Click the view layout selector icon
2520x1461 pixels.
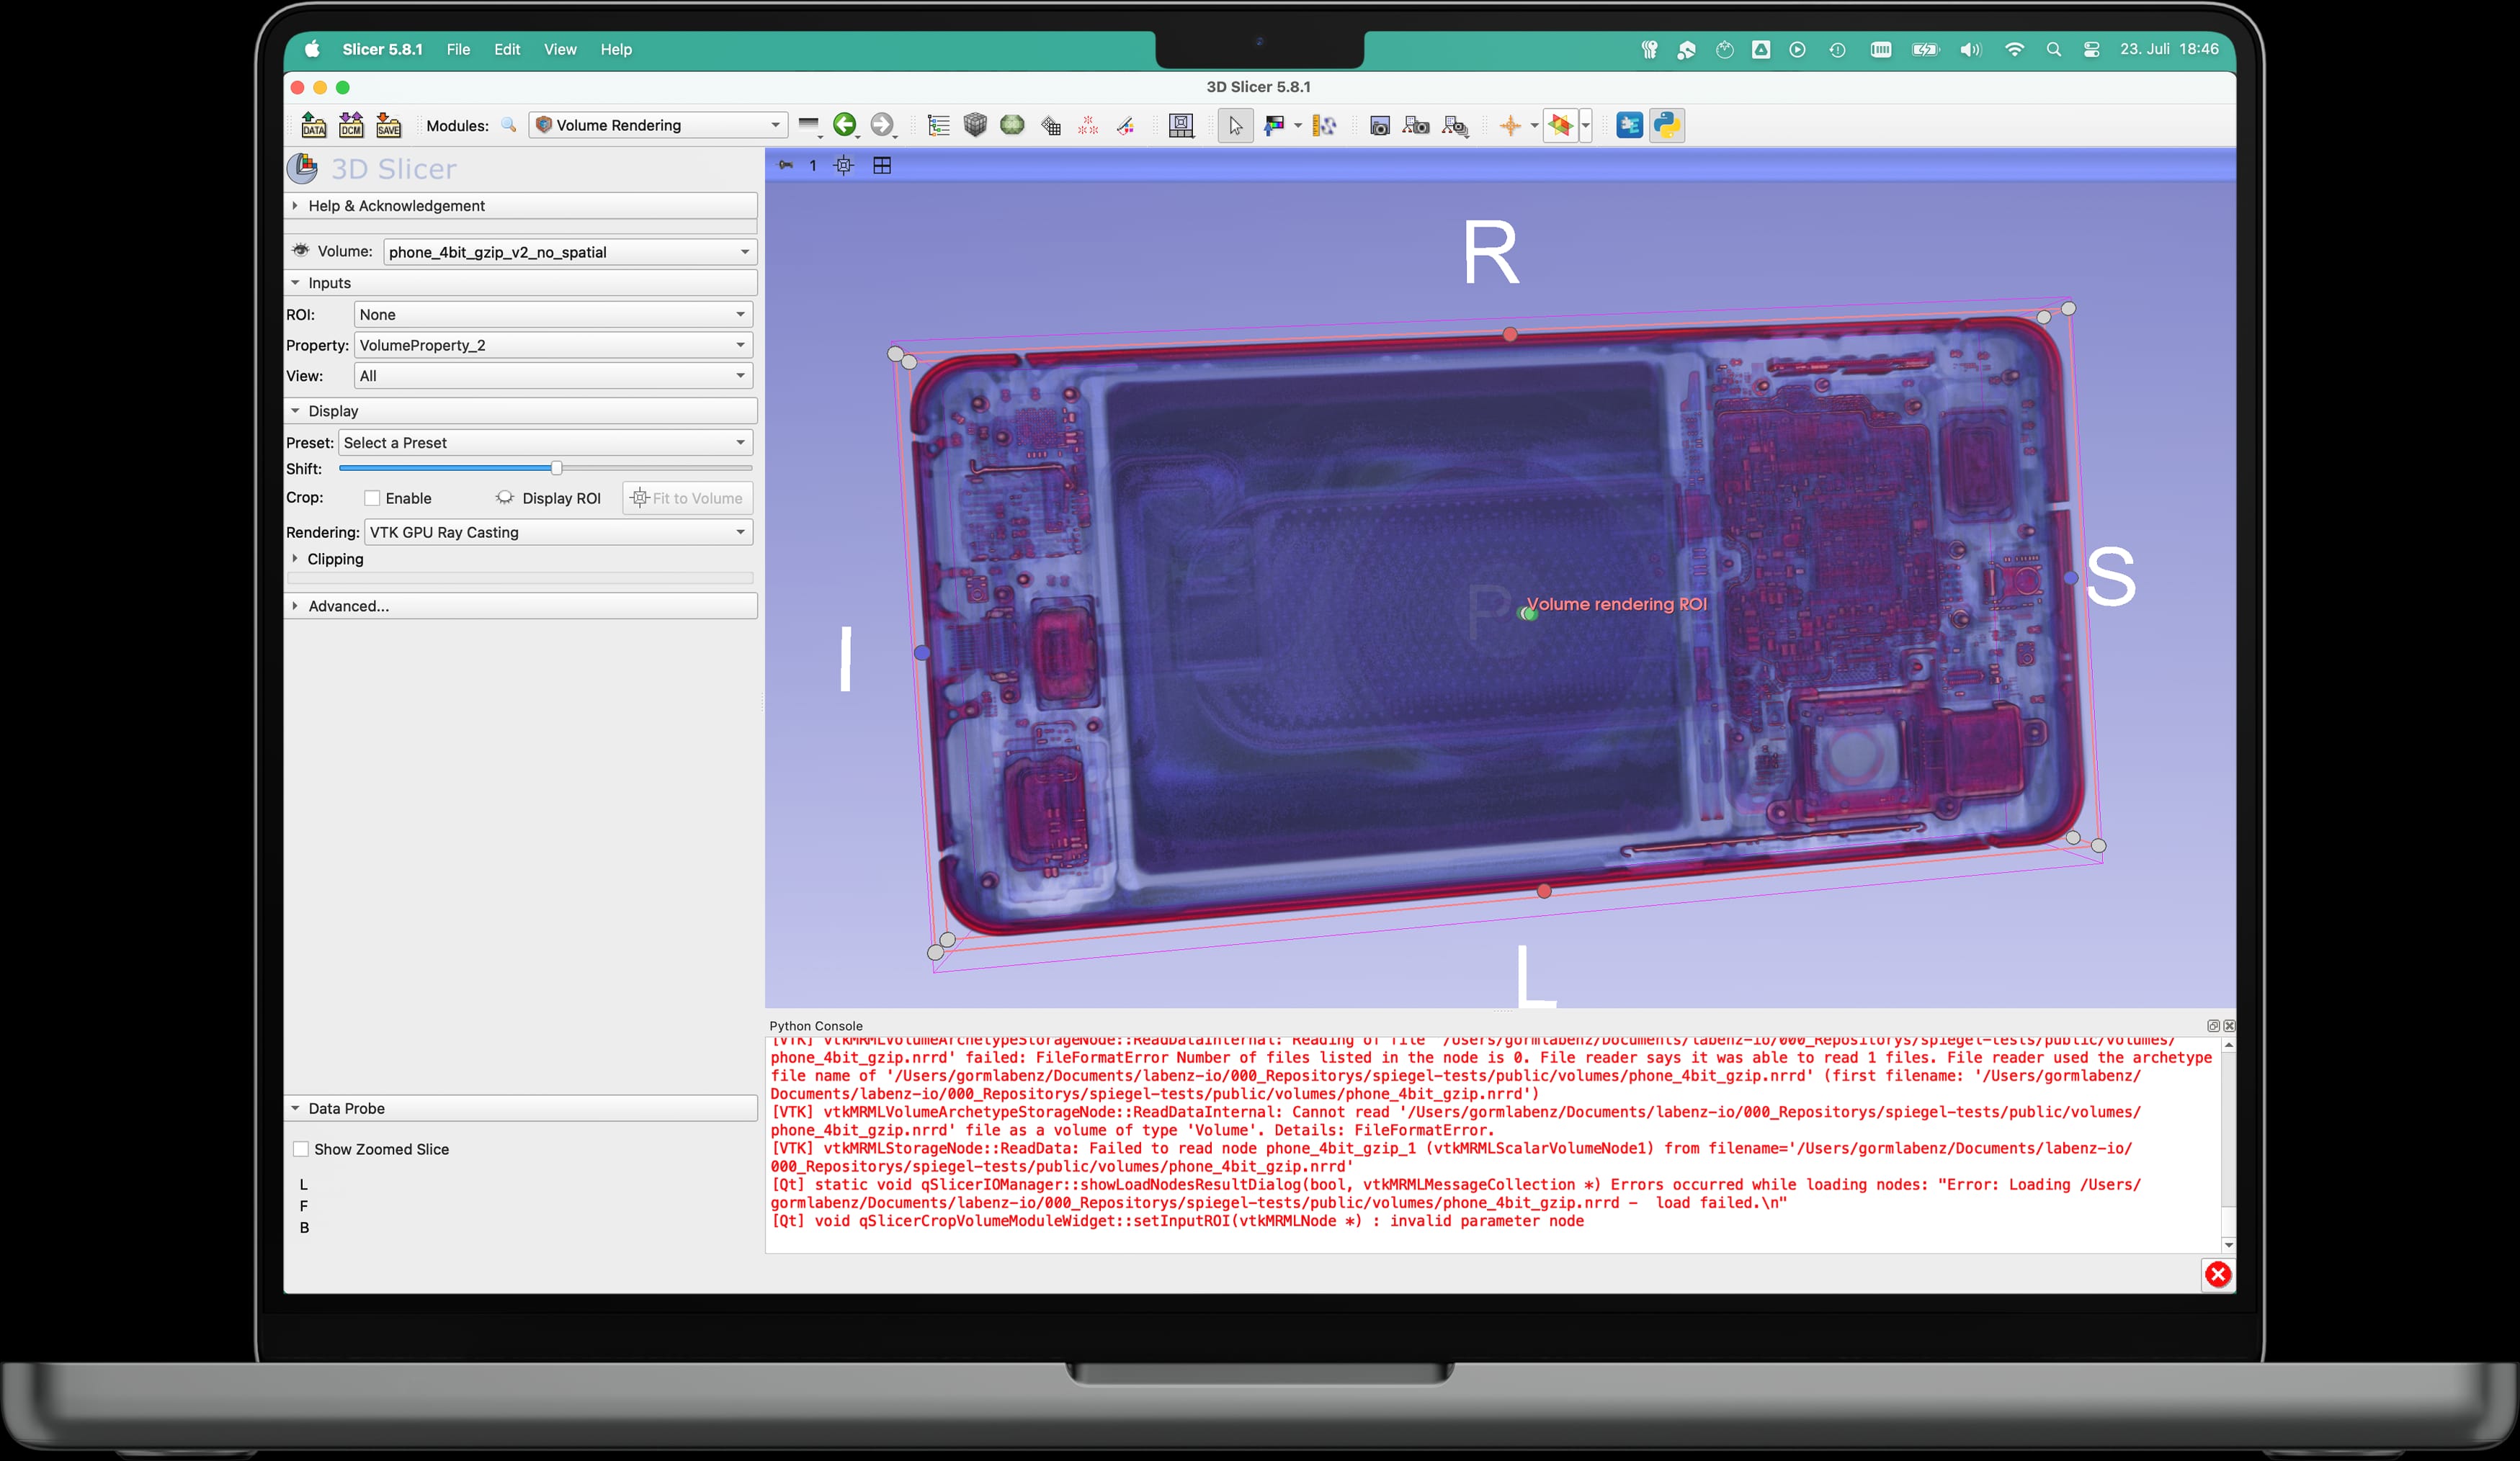tap(1181, 125)
